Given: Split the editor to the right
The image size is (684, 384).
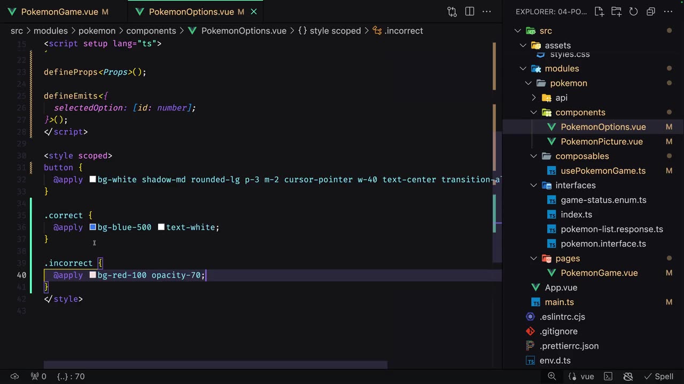Looking at the screenshot, I should (470, 12).
